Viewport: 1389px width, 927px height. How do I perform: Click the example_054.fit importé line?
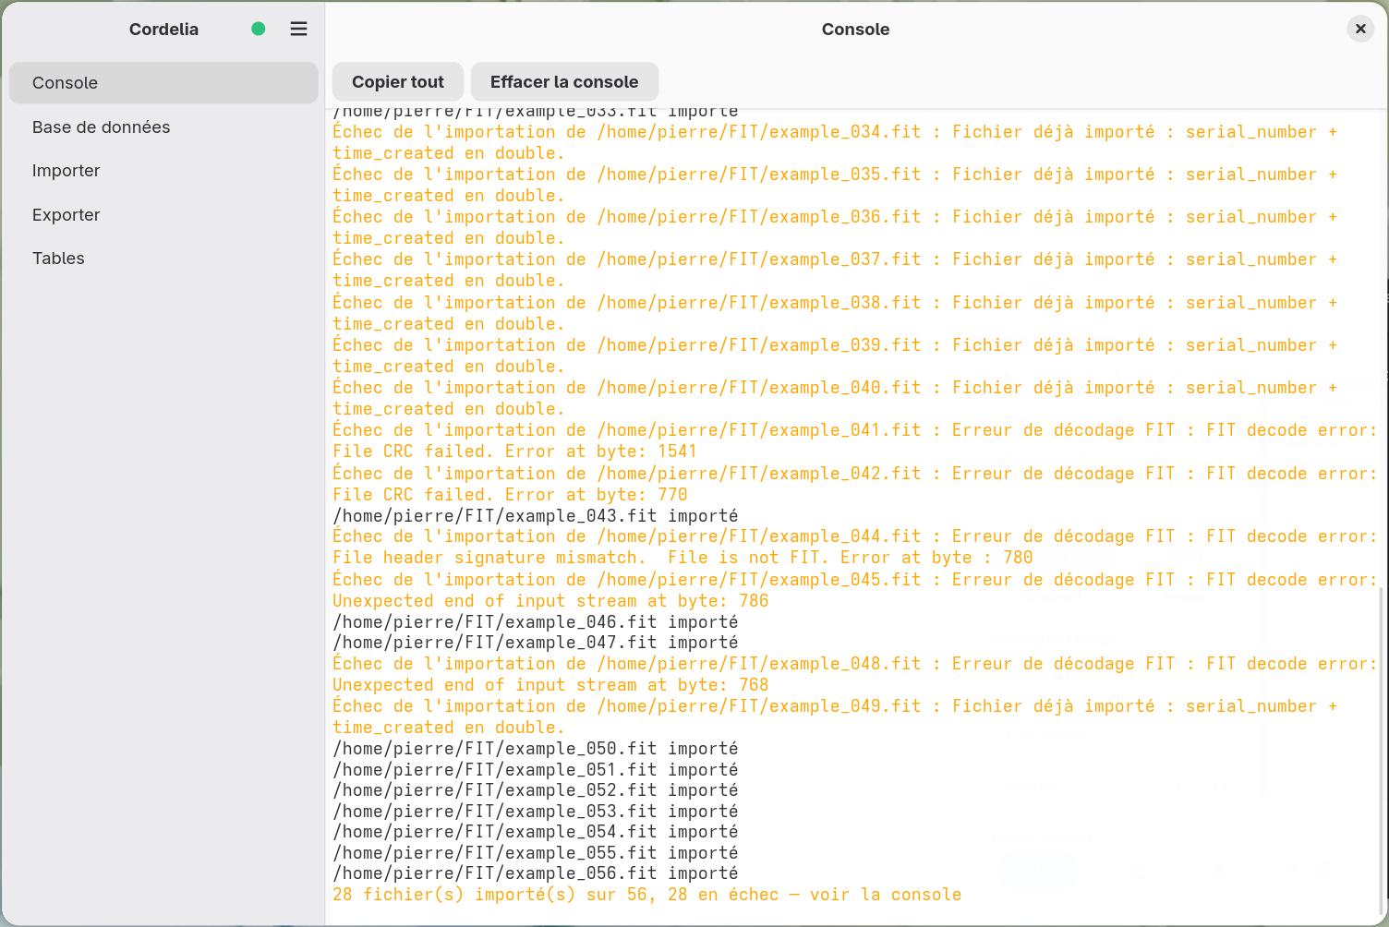pyautogui.click(x=536, y=832)
